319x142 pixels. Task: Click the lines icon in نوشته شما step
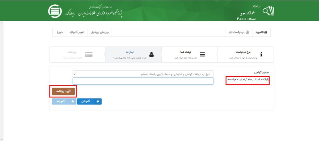point(202,55)
